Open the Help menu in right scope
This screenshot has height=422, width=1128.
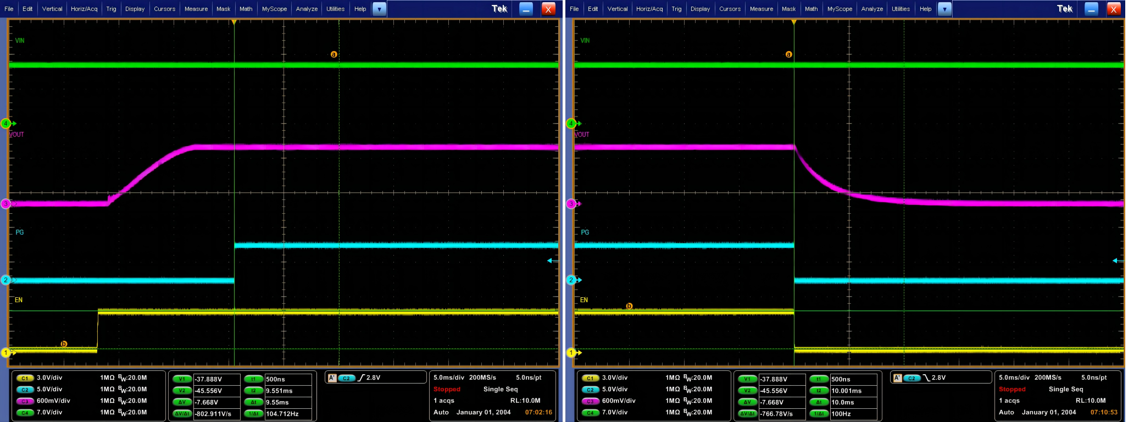point(925,9)
